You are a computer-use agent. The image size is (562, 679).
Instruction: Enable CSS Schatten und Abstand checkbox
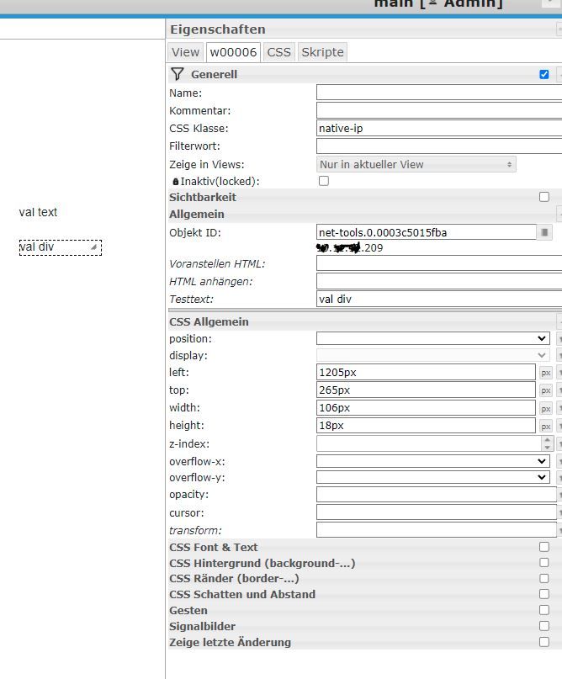point(544,594)
